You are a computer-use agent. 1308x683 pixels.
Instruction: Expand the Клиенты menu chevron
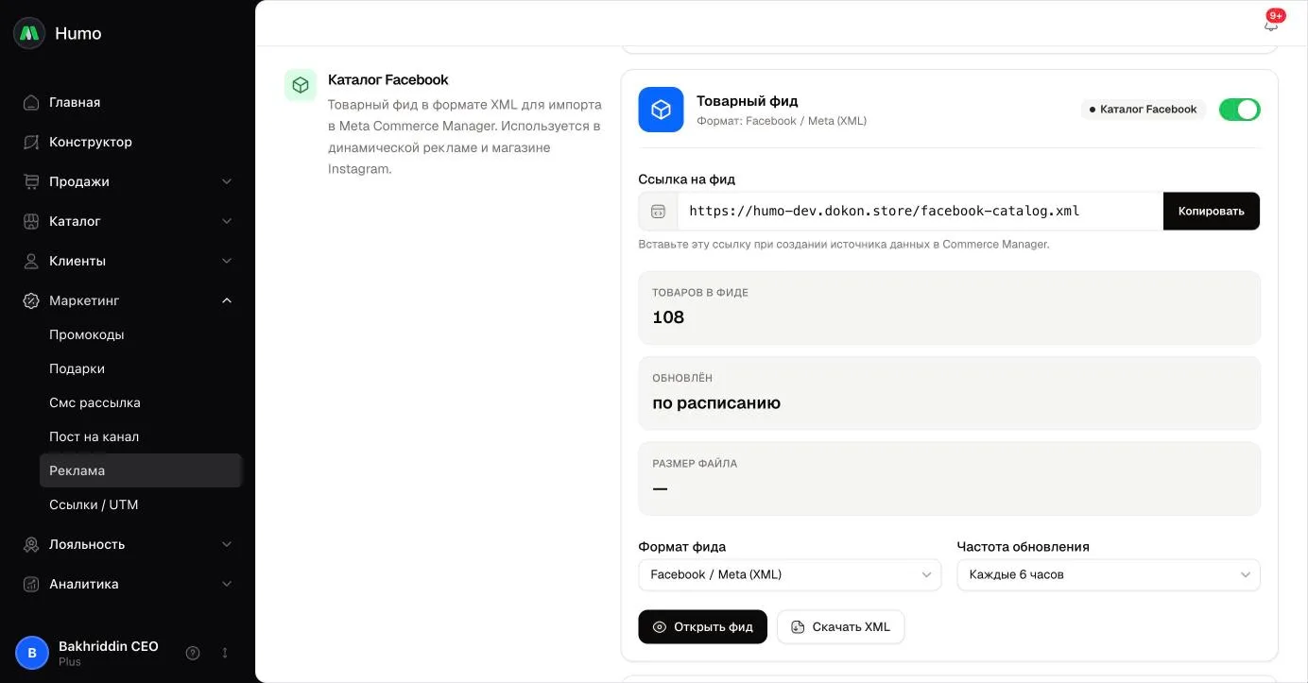point(227,261)
